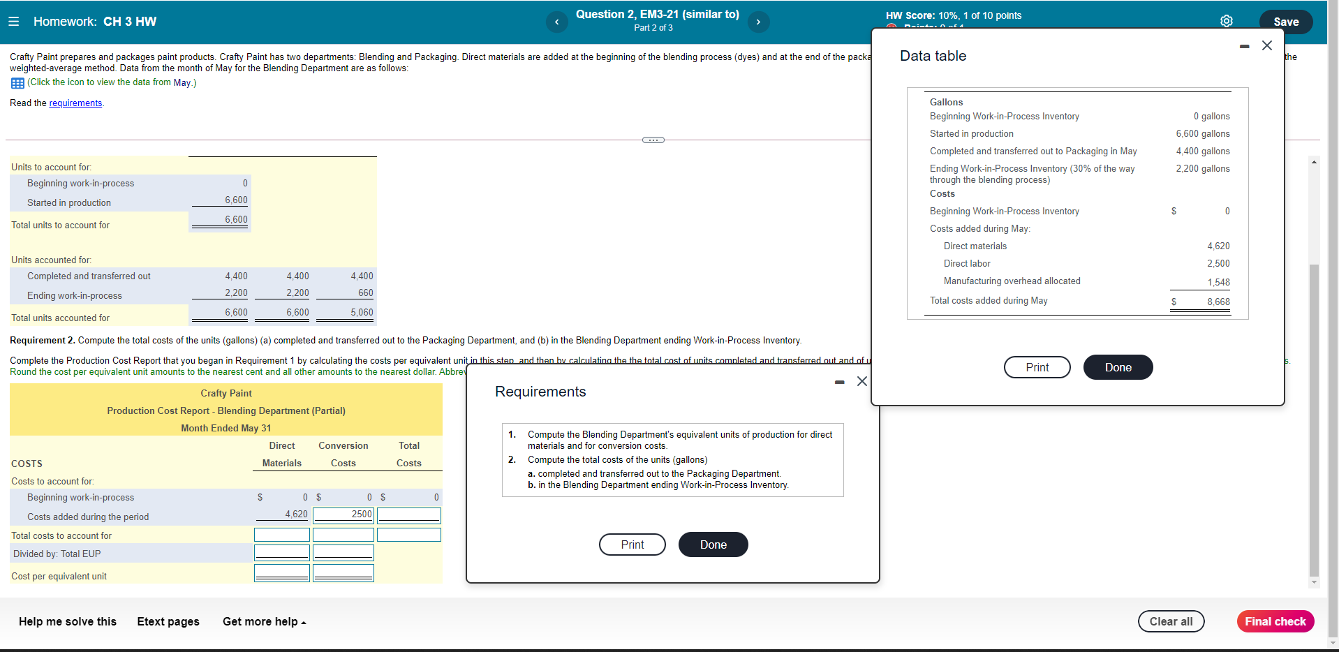The height and width of the screenshot is (652, 1339).
Task: Select the total costs to account total field
Action: (409, 535)
